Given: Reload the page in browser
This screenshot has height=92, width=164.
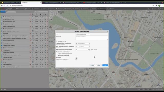Looking at the screenshot, I should pos(7,6).
